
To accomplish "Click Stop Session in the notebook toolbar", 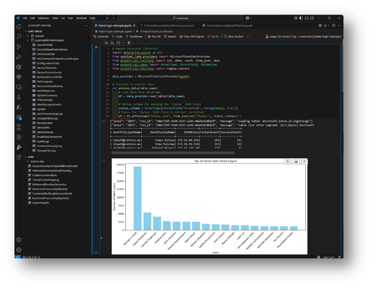I will tap(233, 37).
